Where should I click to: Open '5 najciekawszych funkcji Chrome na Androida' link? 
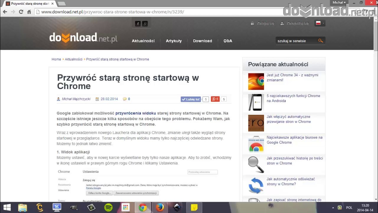(x=293, y=98)
